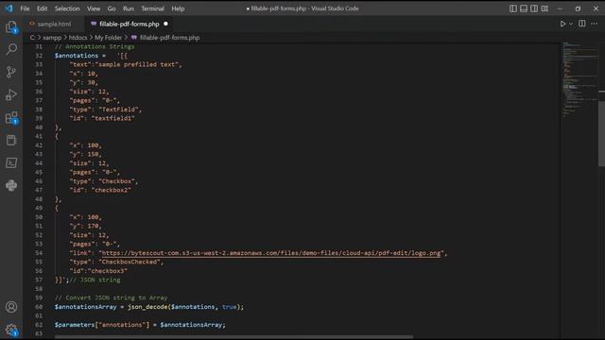The image size is (605, 340).
Task: Open the Search view
Action: click(11, 49)
